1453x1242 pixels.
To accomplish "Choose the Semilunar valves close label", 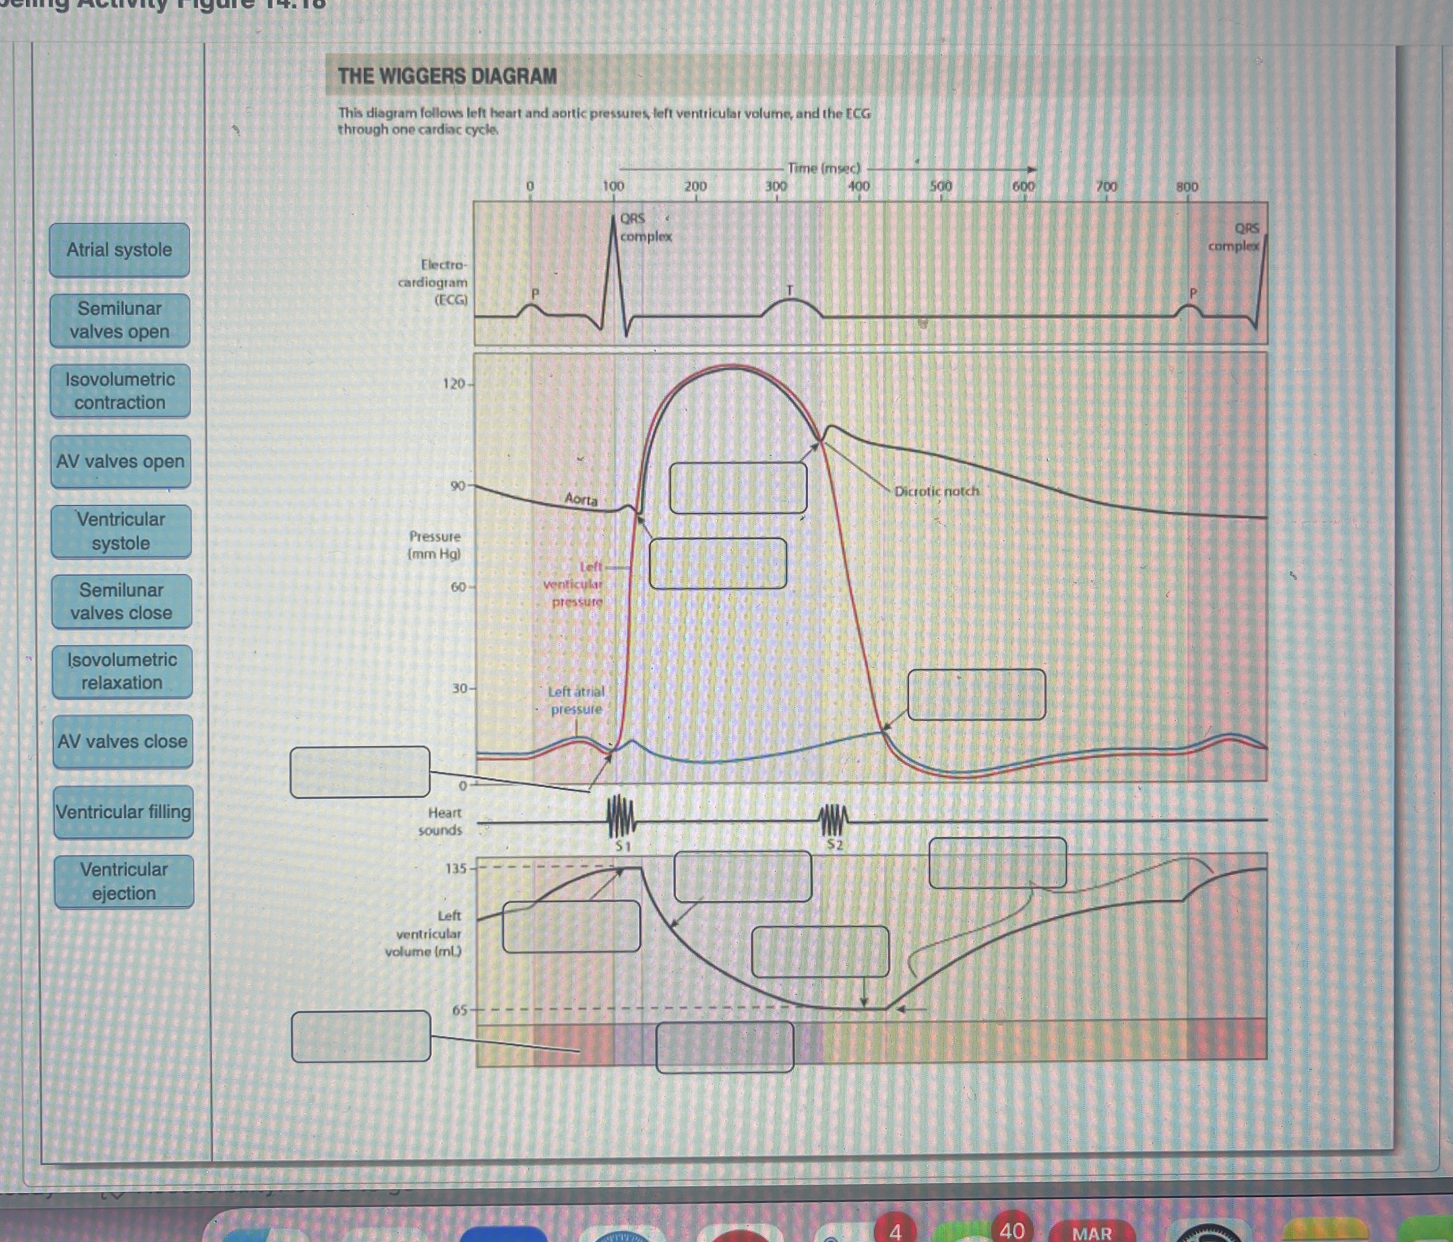I will pyautogui.click(x=121, y=602).
